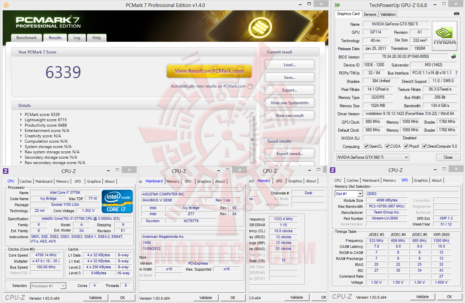Open View raw result

point(289,116)
